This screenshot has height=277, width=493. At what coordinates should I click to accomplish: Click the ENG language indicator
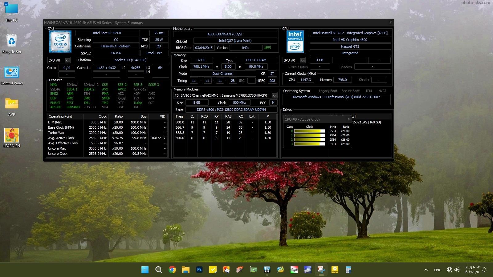tap(438, 270)
